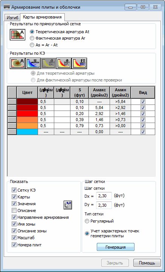Select the stiffness 'EI' results icon
Screen dimensions: 165x272
79,63
